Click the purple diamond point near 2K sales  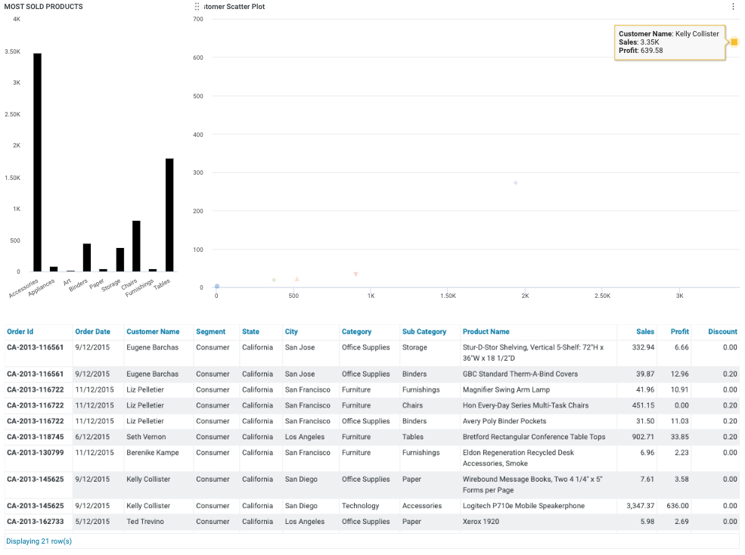tap(516, 183)
